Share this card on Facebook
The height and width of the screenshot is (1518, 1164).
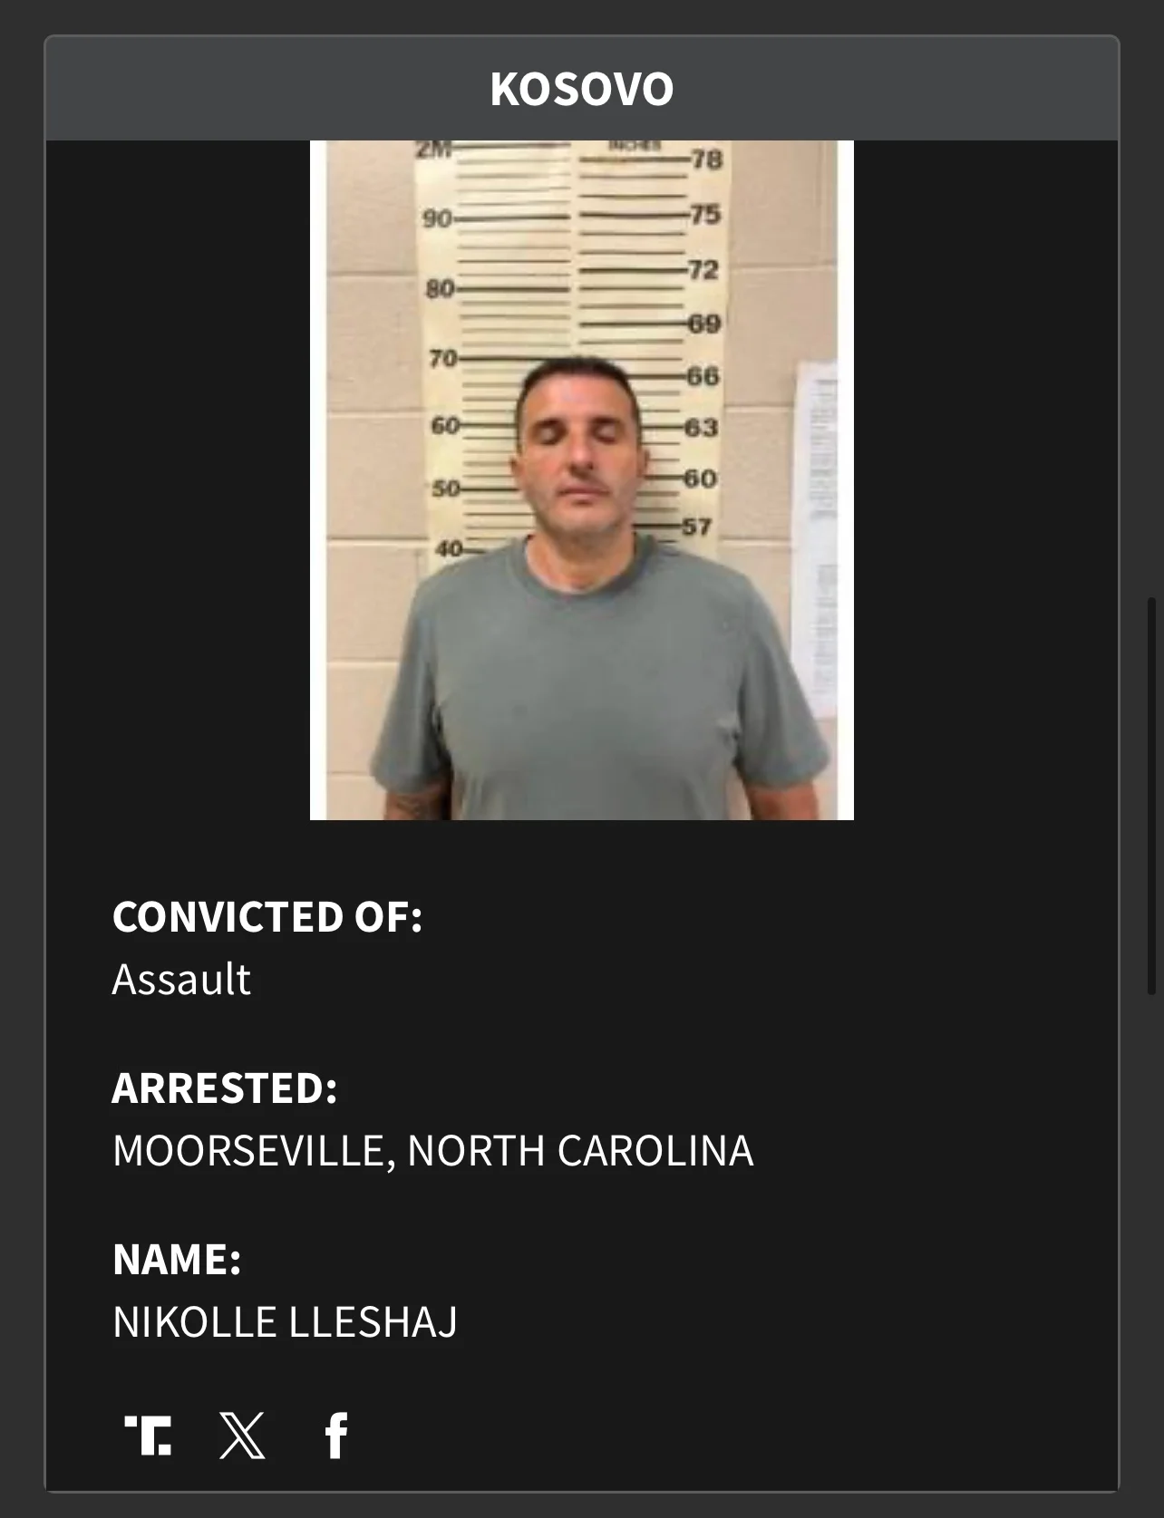coord(336,1436)
